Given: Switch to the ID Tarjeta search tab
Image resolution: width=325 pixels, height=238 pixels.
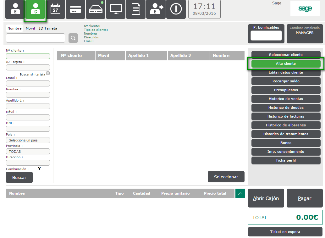Looking at the screenshot, I should pos(48,28).
